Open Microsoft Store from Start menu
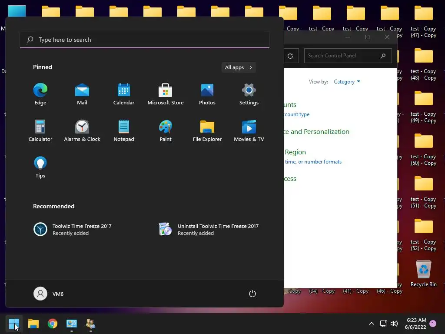Viewport: 445px width, 334px height. coord(166,94)
